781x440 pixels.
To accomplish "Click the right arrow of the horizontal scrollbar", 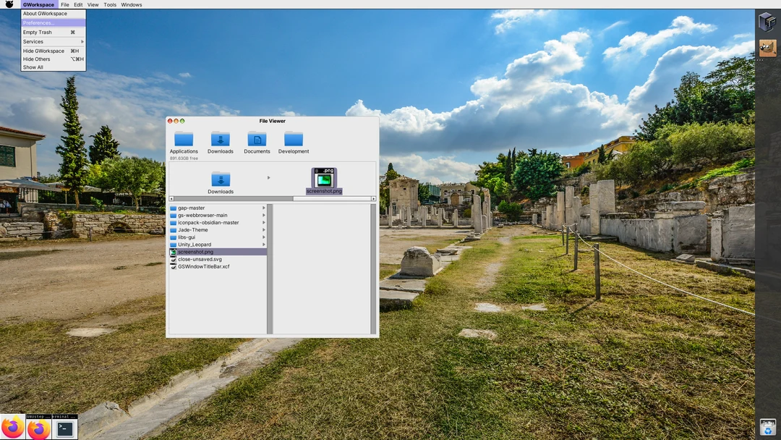I will pos(375,198).
